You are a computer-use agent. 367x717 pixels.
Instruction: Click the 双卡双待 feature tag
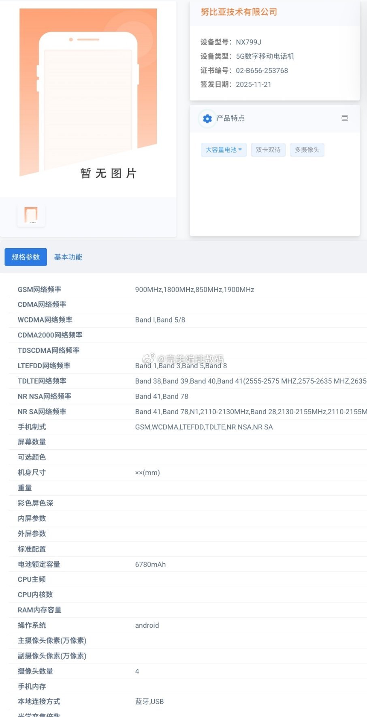tap(268, 150)
